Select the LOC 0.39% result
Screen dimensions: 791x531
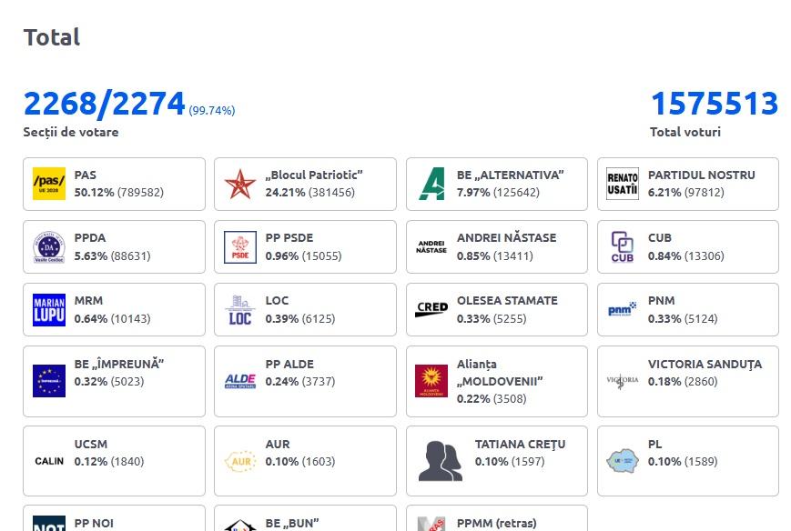[x=300, y=319]
